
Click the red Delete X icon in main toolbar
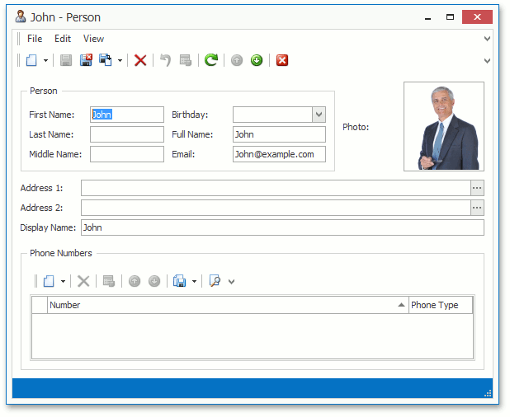pyautogui.click(x=140, y=60)
